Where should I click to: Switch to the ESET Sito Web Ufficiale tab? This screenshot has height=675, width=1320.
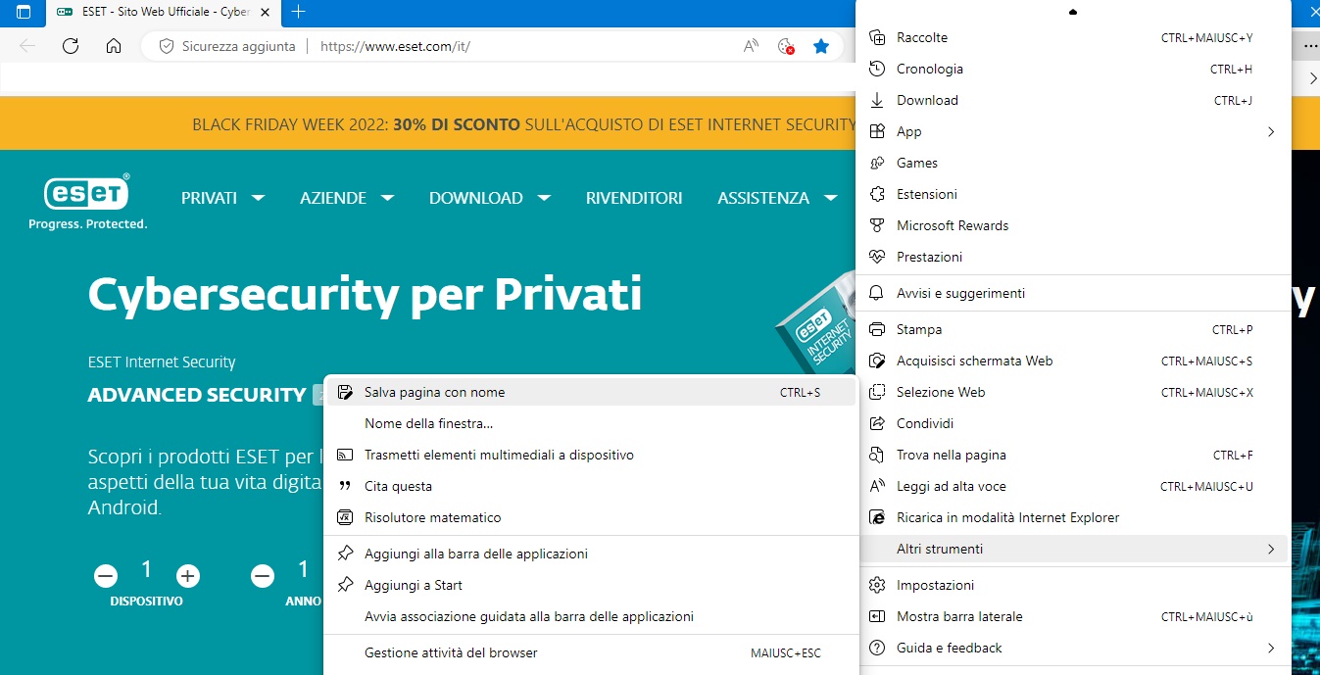click(164, 12)
